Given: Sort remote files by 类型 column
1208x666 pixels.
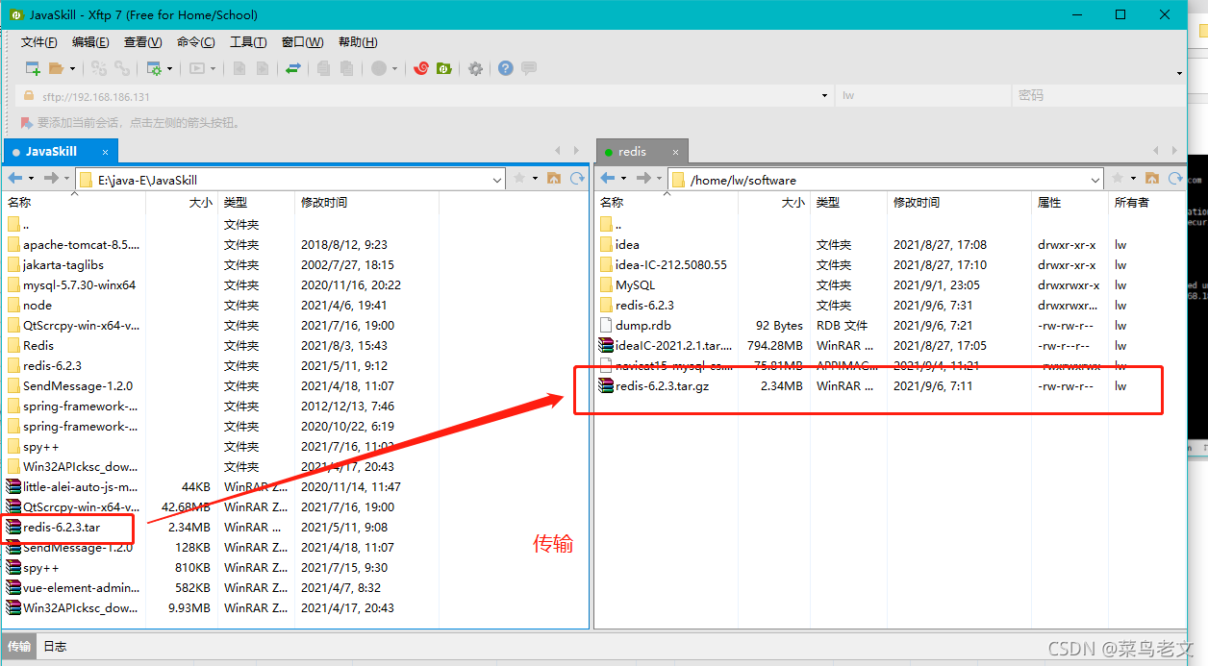Looking at the screenshot, I should coord(849,202).
